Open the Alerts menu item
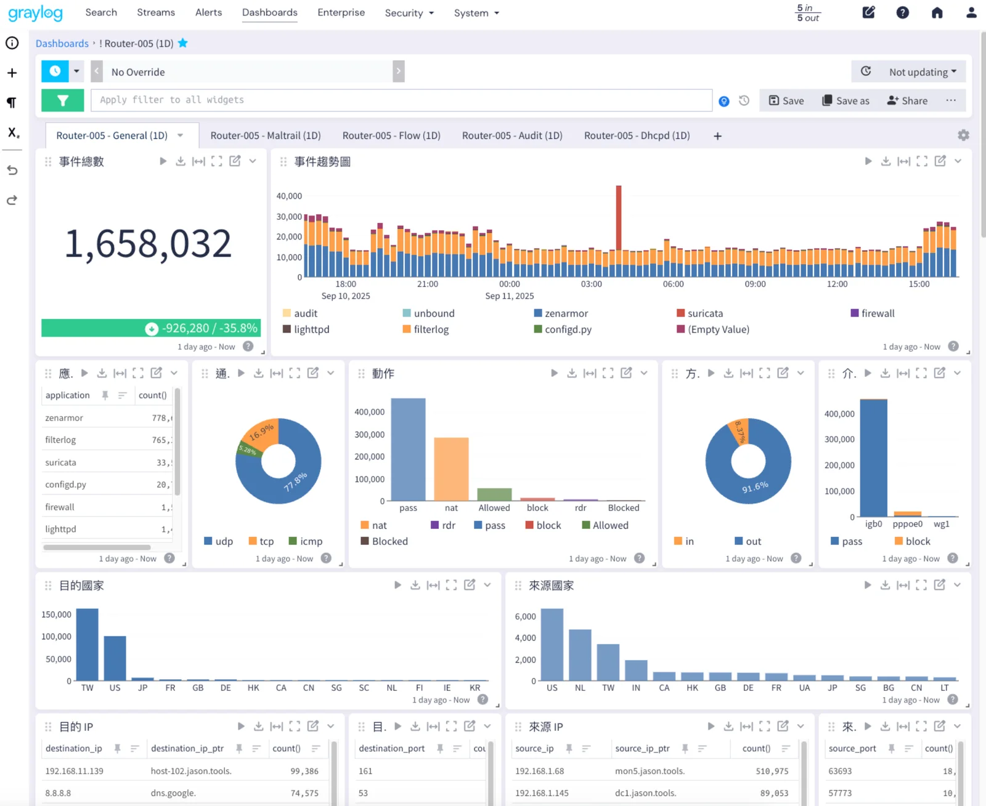This screenshot has height=806, width=986. (x=209, y=12)
